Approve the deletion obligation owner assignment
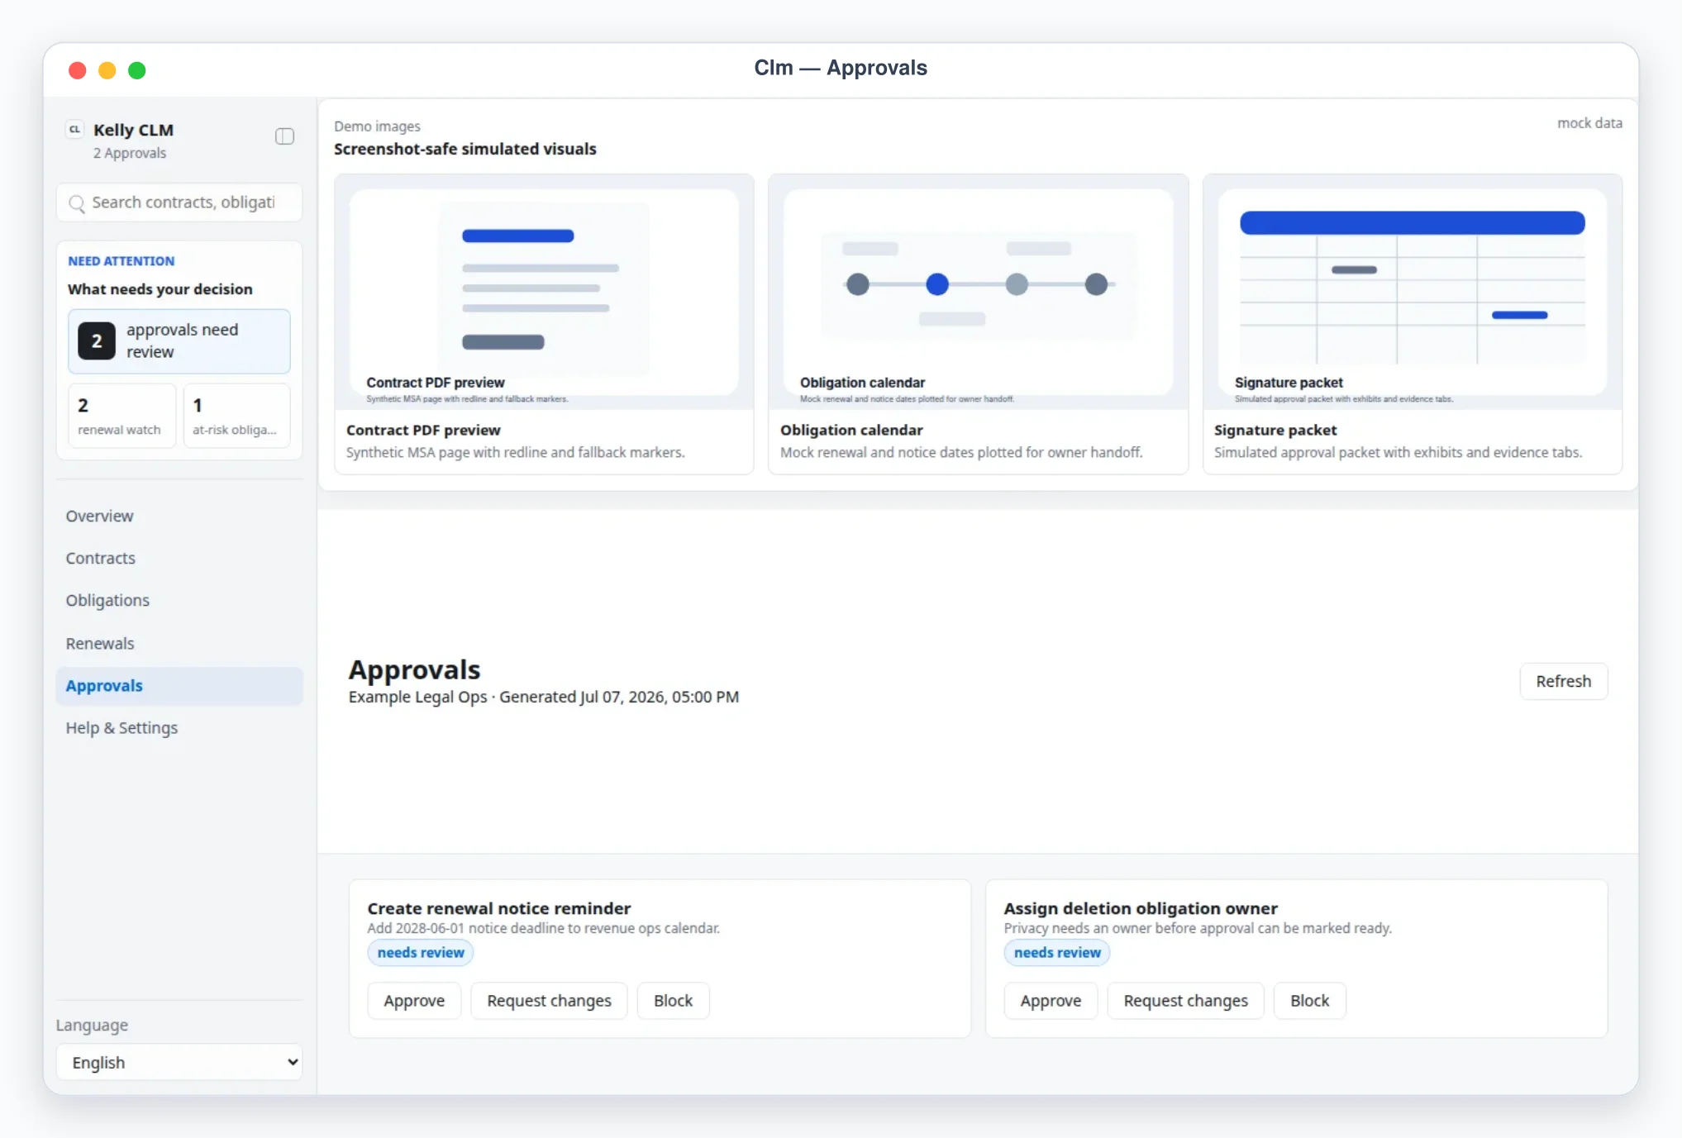Image resolution: width=1682 pixels, height=1138 pixels. [1051, 1001]
